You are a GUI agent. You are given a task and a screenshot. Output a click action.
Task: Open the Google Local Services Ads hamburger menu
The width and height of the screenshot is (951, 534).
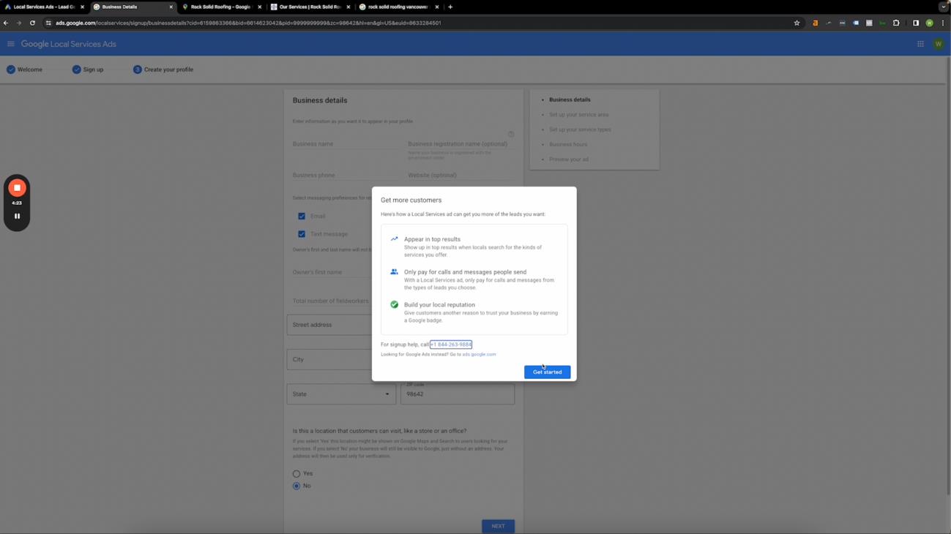[11, 44]
